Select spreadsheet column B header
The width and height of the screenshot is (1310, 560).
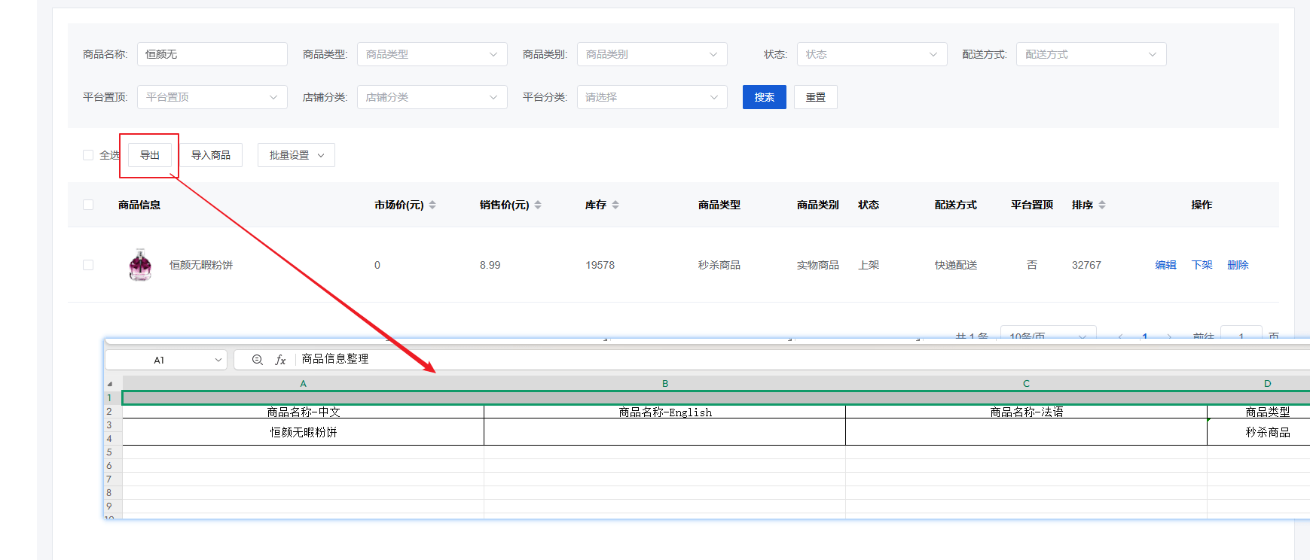[664, 384]
